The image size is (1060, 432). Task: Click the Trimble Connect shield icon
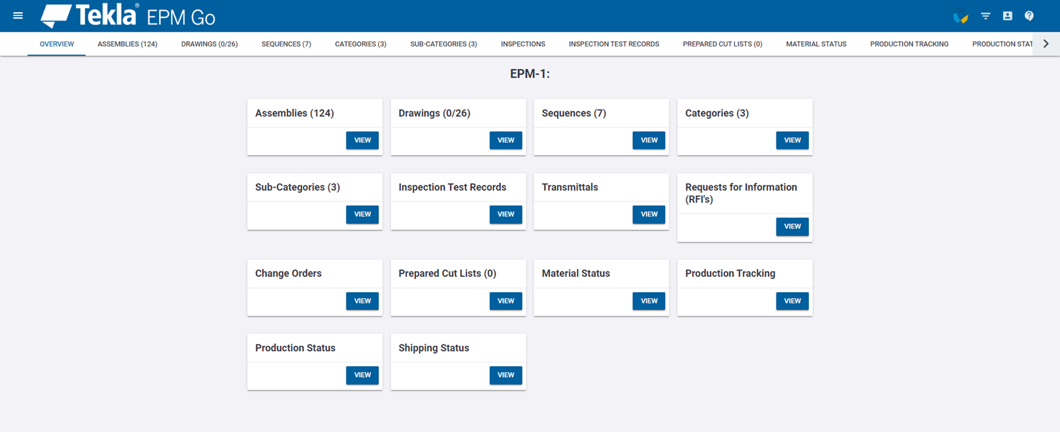click(x=961, y=17)
